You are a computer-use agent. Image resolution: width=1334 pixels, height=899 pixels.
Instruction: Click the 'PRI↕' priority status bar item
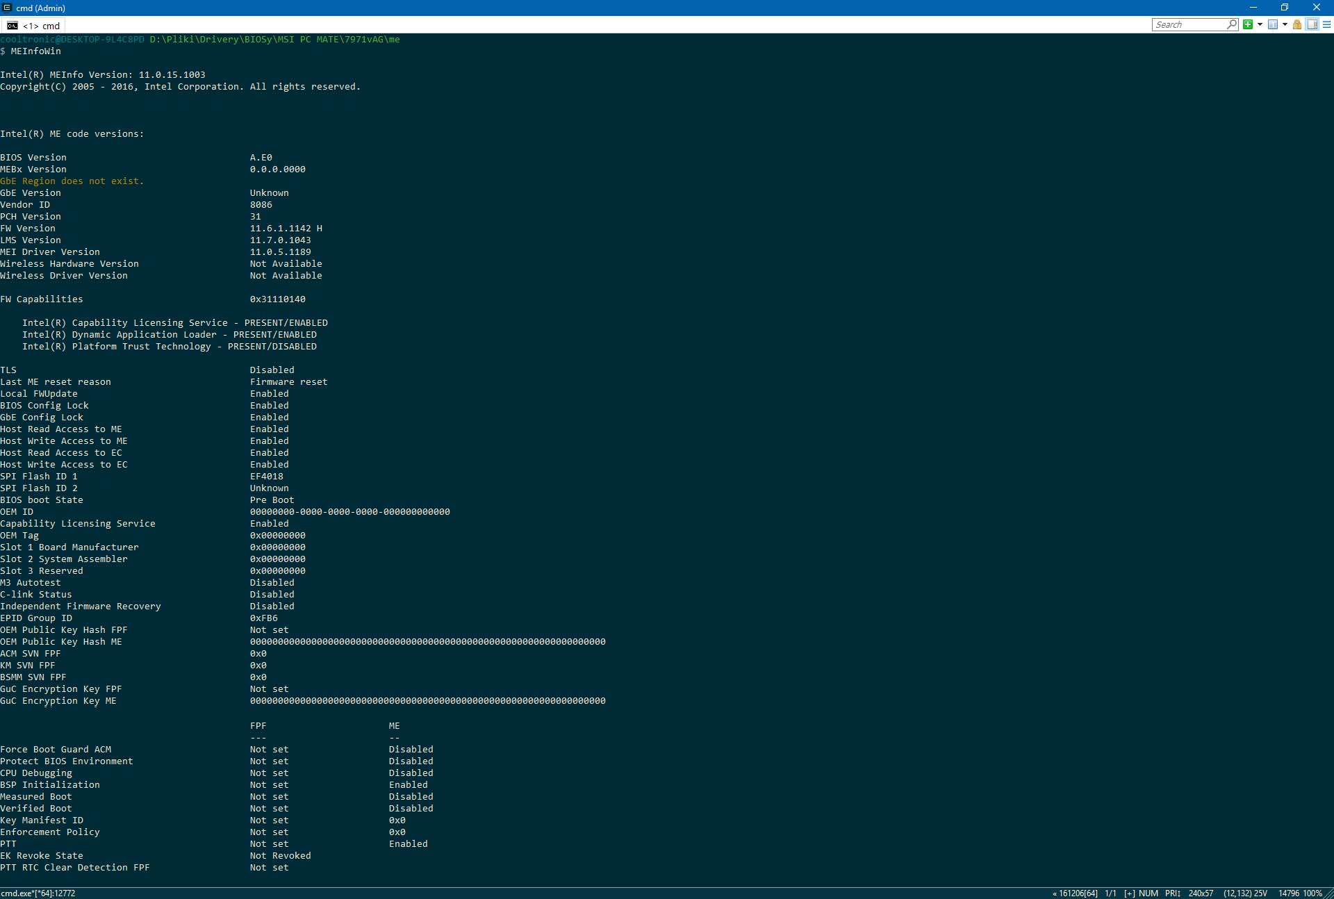(1173, 893)
